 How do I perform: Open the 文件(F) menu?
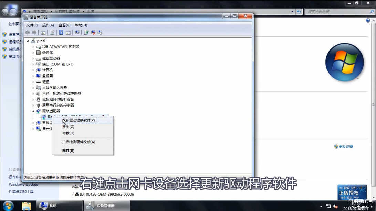pos(32,25)
